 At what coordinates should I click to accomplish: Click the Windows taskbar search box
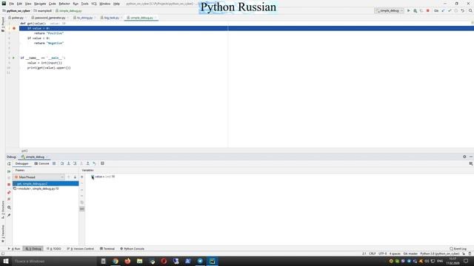(54, 261)
